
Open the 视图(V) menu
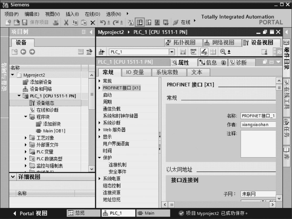(x=53, y=14)
